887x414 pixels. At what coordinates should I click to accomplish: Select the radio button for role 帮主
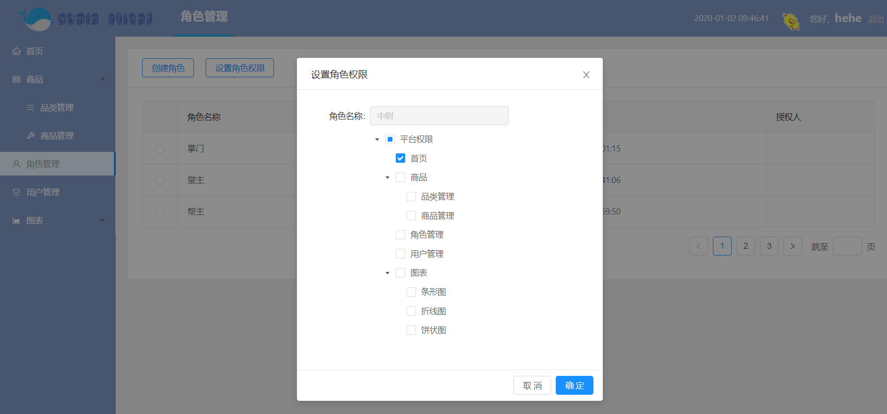[160, 212]
